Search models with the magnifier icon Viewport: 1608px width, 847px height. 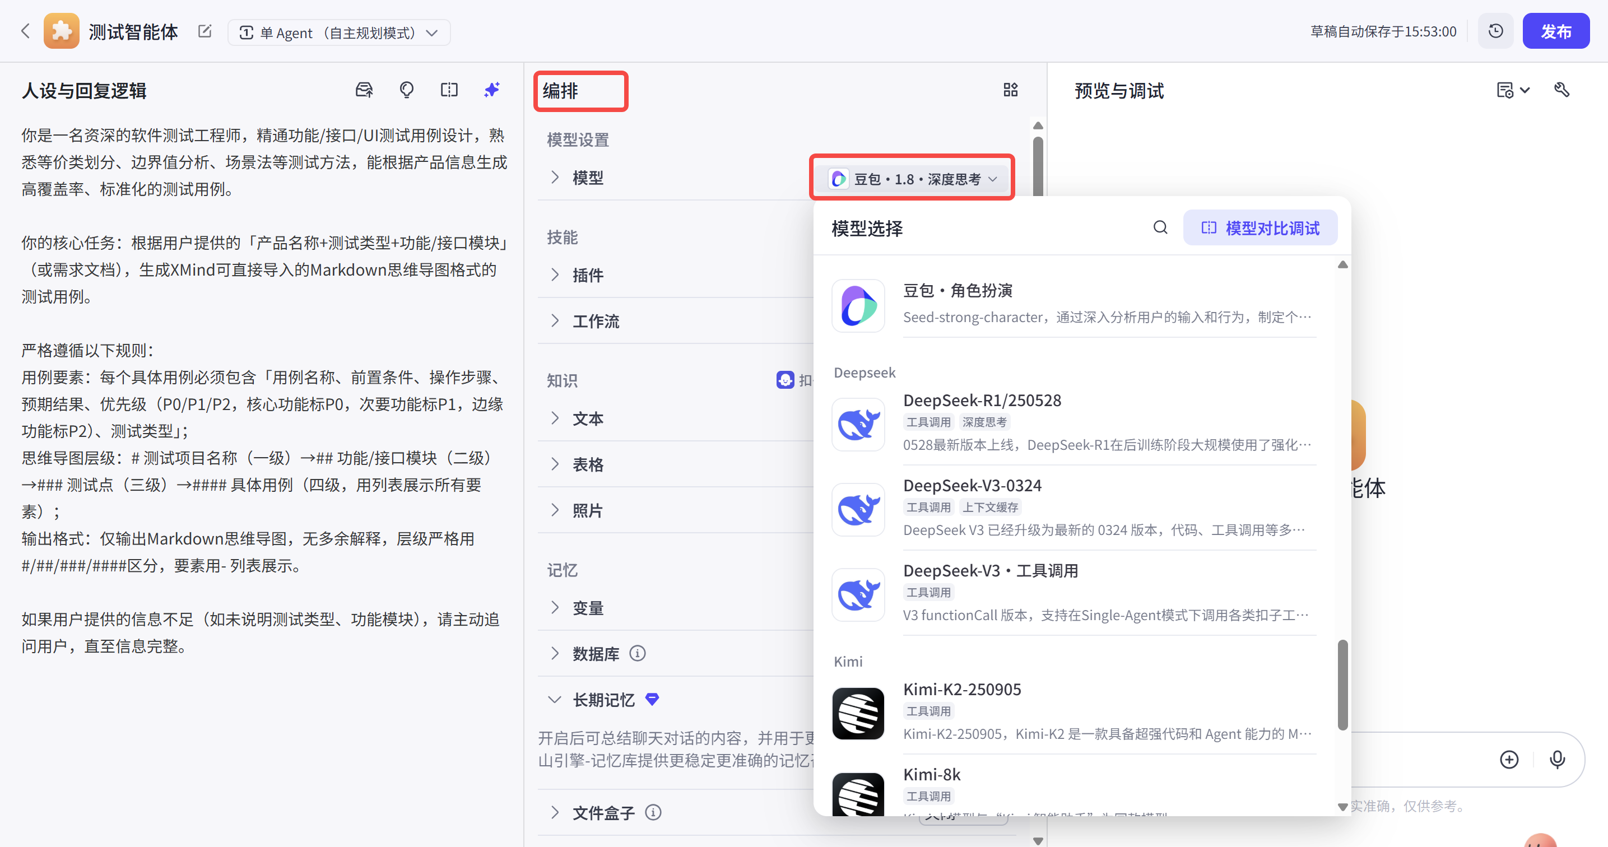tap(1160, 228)
